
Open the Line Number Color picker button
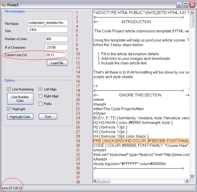pos(20,99)
